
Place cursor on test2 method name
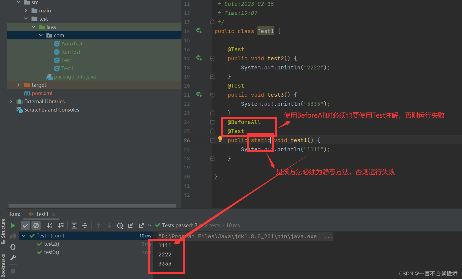[x=276, y=58]
